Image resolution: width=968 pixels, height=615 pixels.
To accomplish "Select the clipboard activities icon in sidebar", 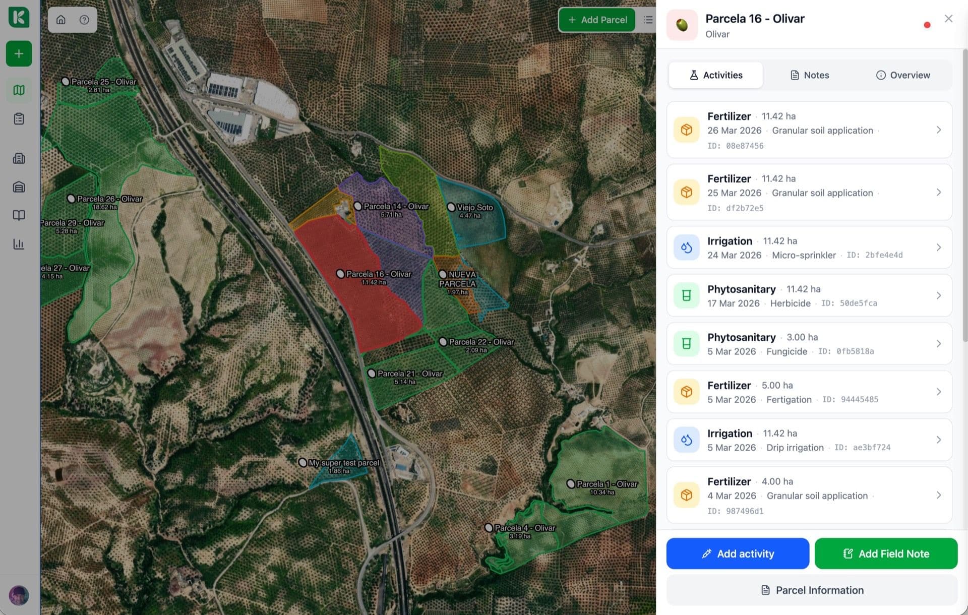I will [19, 118].
